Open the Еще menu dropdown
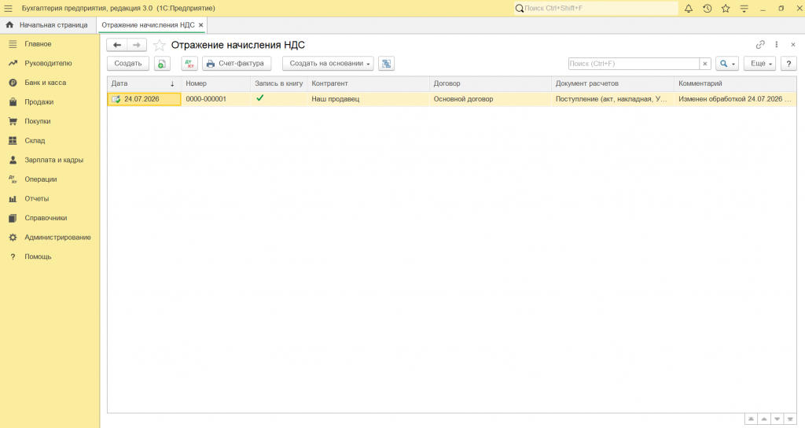 tap(760, 64)
